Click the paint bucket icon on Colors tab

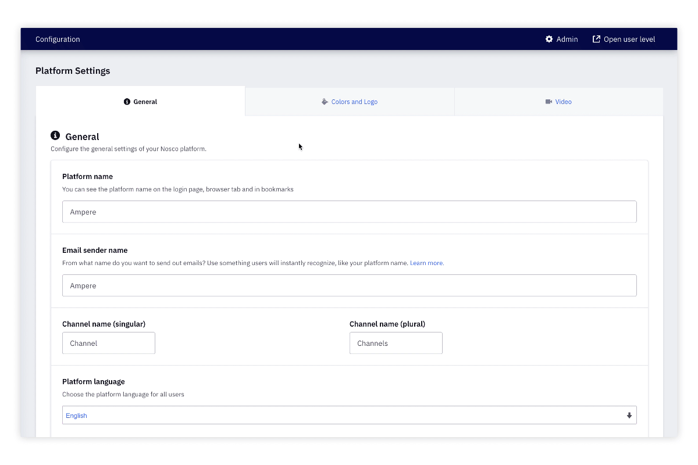click(x=325, y=102)
